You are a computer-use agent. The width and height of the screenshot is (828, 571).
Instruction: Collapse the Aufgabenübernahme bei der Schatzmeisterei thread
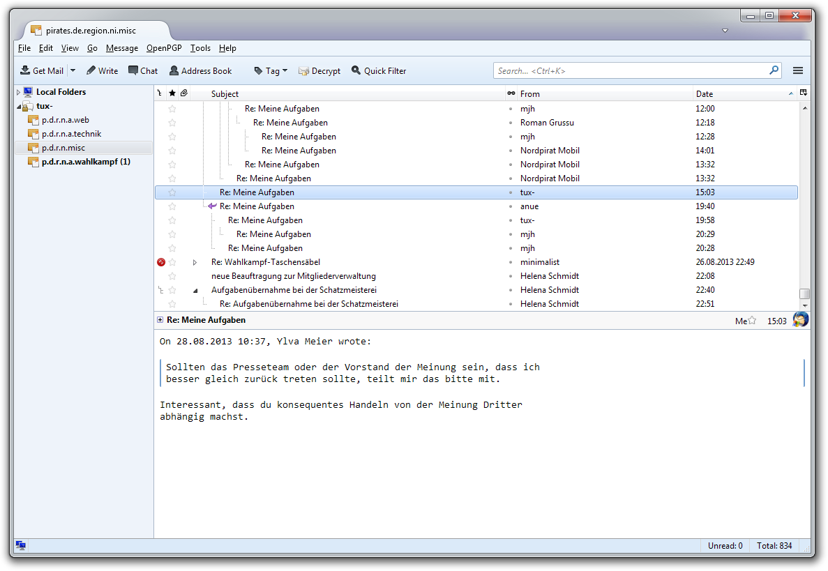click(x=195, y=290)
